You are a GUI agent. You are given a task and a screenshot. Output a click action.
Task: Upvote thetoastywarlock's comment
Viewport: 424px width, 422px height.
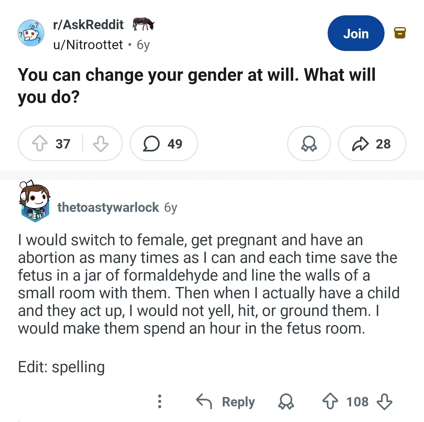coord(330,402)
